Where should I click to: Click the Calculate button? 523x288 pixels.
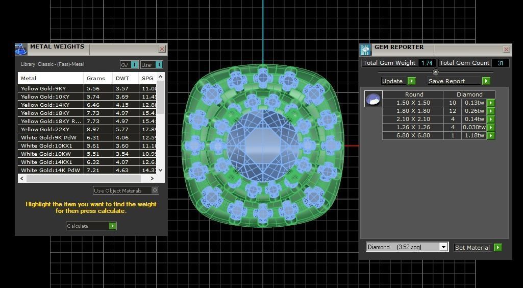(x=91, y=226)
